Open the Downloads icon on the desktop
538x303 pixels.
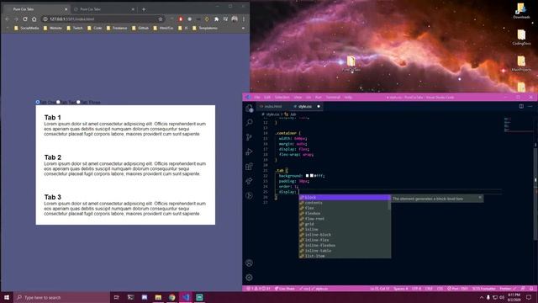(x=521, y=10)
